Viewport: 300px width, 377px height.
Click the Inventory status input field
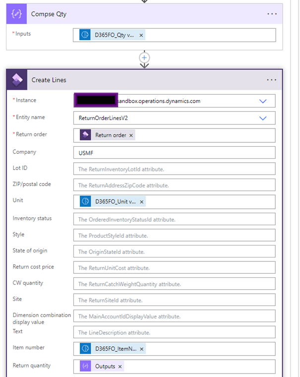(x=174, y=219)
